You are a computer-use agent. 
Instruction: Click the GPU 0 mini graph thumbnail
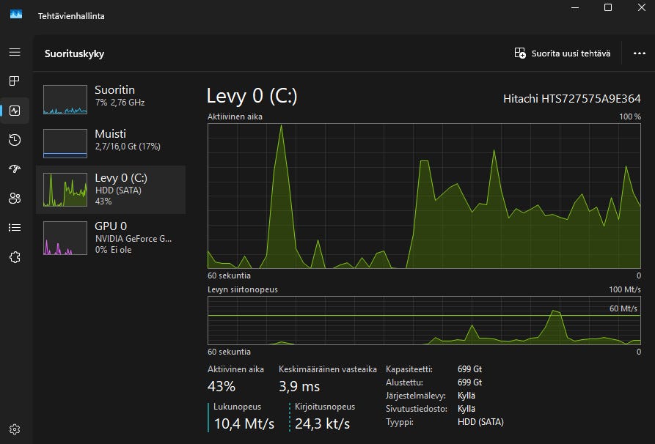(65, 238)
